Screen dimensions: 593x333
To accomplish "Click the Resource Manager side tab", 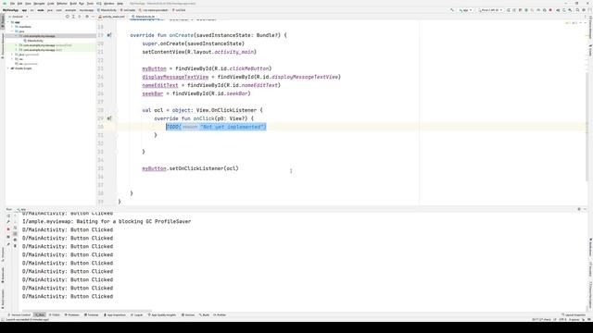I will click(2, 45).
